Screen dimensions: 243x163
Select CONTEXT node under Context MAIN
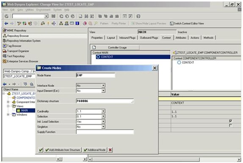[133, 57]
